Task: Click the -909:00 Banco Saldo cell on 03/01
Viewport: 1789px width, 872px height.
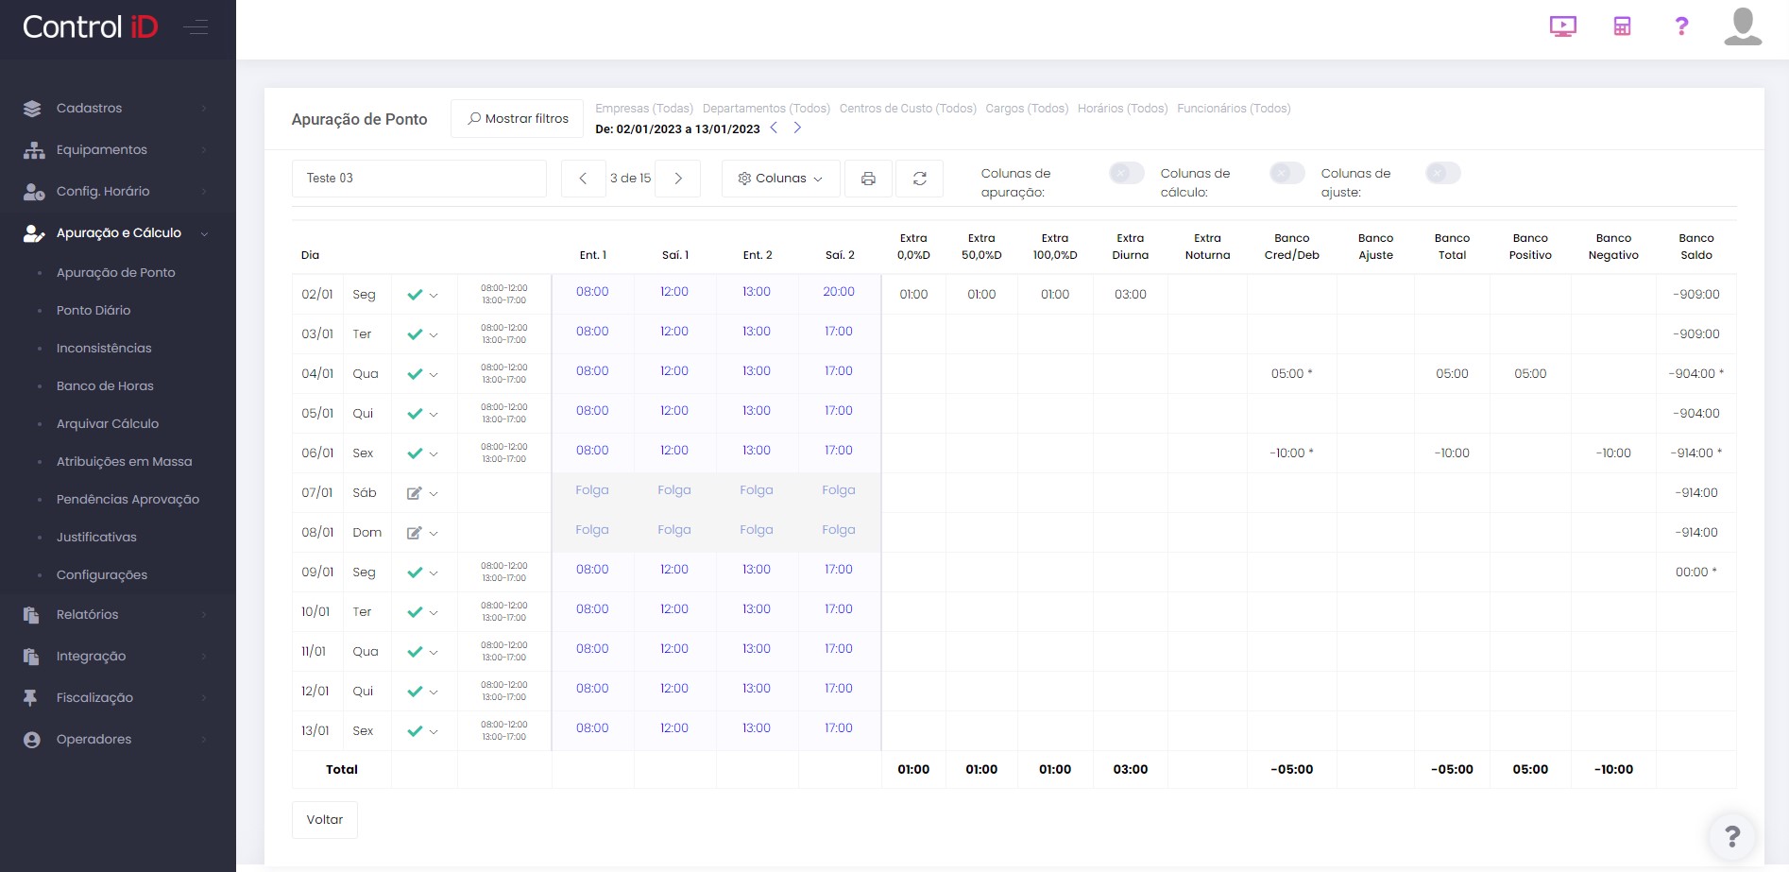Action: 1696,334
